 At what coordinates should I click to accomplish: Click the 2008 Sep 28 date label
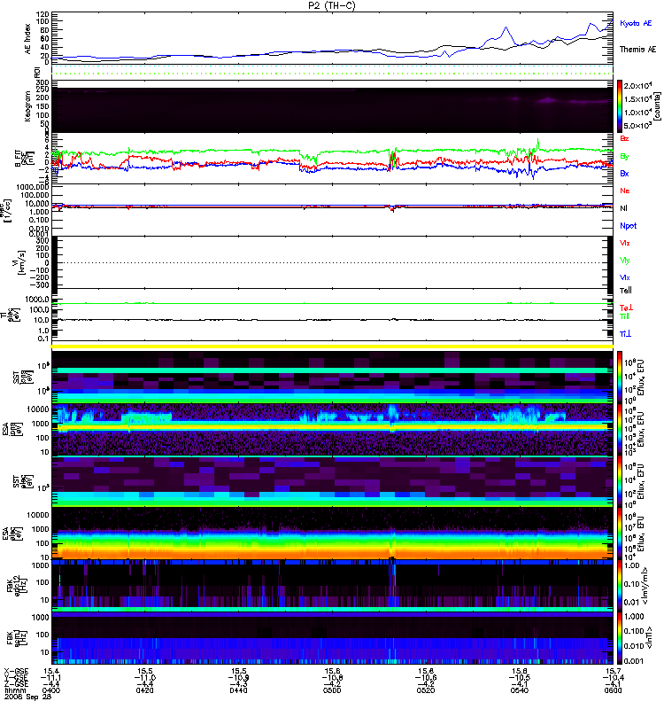(x=28, y=697)
